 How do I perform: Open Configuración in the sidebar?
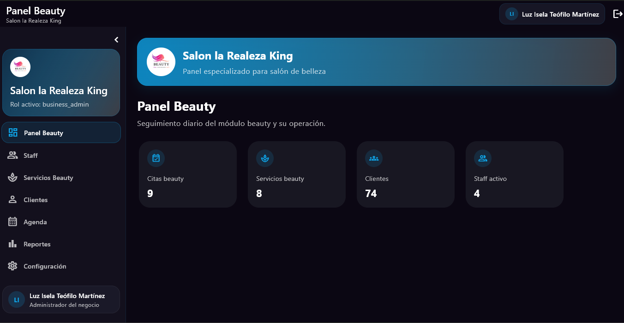point(61,266)
